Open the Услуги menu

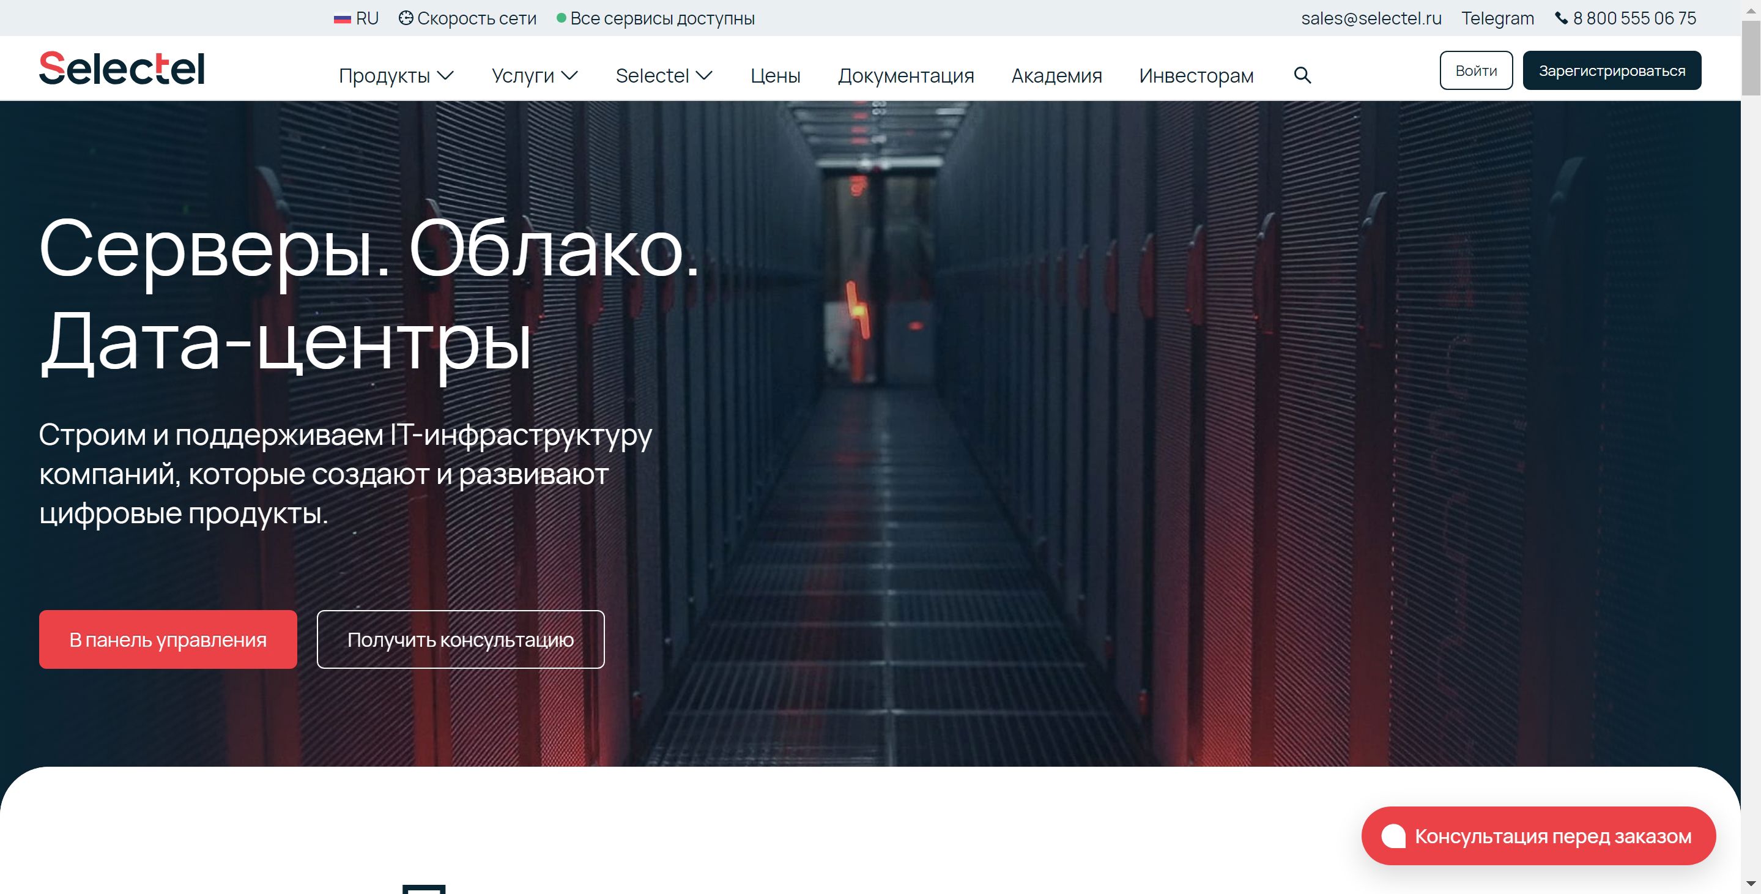pos(535,75)
